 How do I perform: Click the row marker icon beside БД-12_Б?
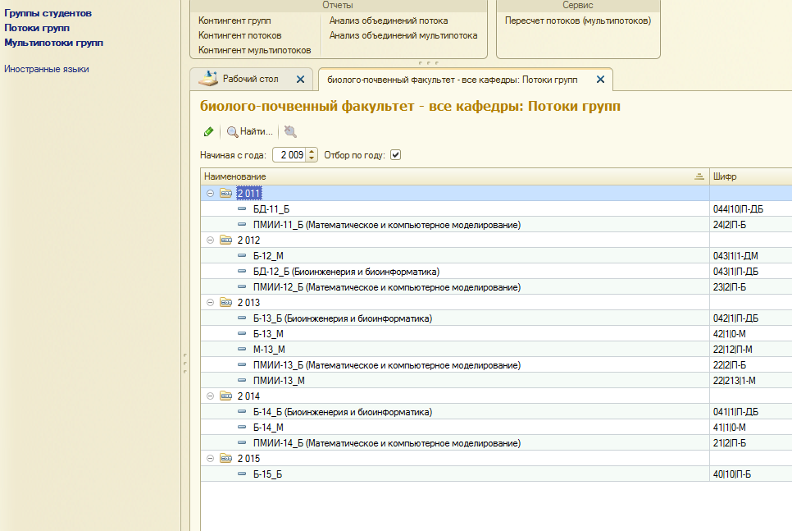click(242, 272)
